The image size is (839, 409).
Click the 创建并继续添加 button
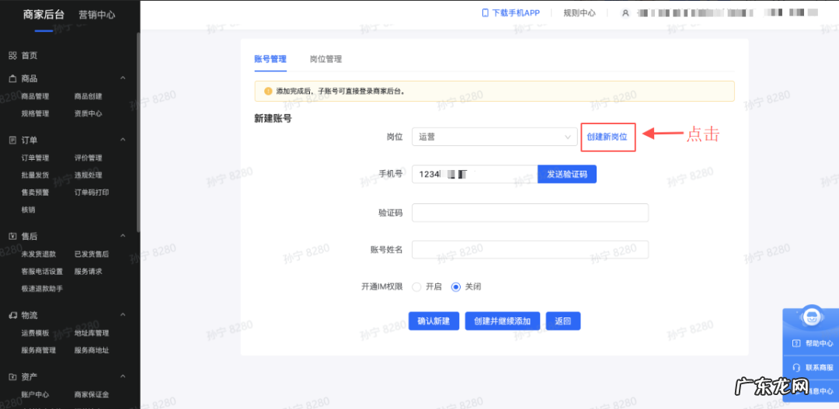(x=503, y=321)
